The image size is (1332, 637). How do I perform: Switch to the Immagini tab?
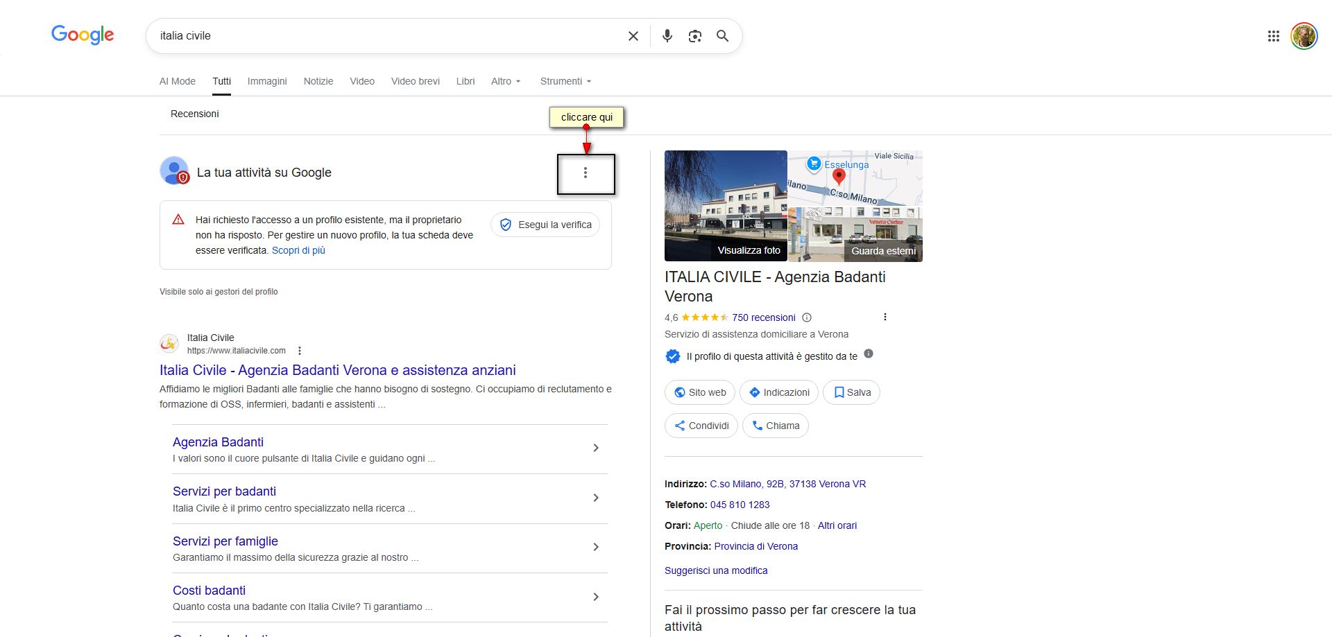266,81
